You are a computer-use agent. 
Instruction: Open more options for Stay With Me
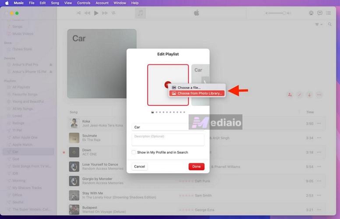point(319,195)
